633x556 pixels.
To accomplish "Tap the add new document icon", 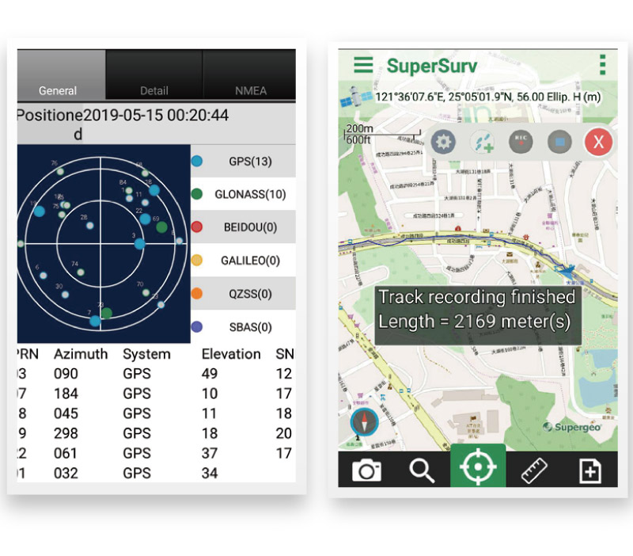I will [590, 470].
